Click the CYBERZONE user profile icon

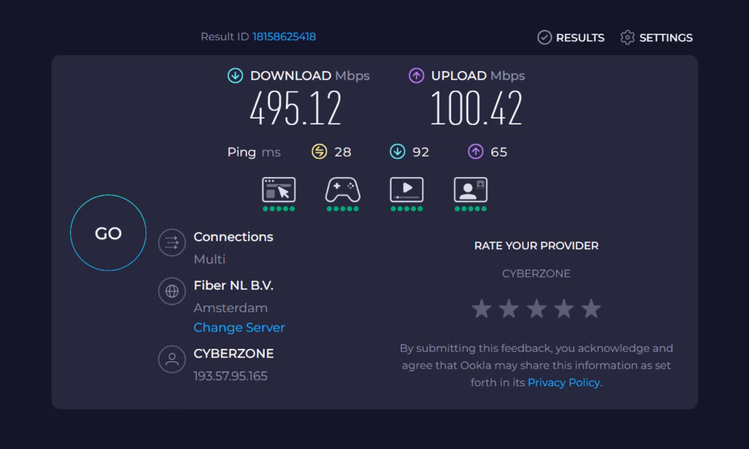[172, 359]
